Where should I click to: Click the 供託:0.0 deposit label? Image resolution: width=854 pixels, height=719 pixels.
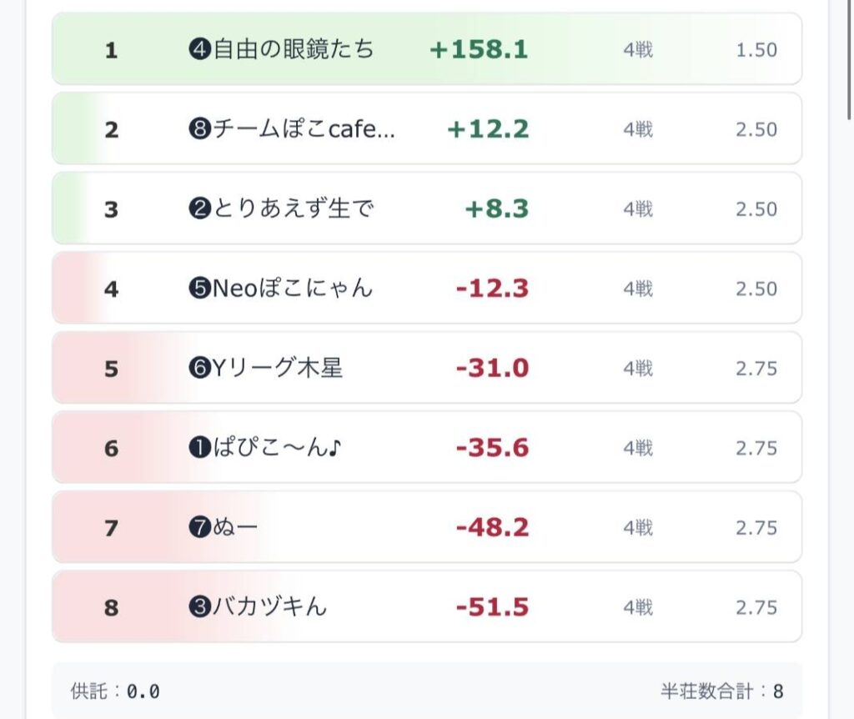click(x=115, y=691)
